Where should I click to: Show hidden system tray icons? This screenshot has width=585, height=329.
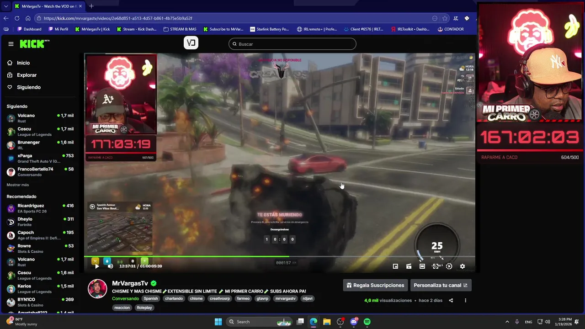507,322
